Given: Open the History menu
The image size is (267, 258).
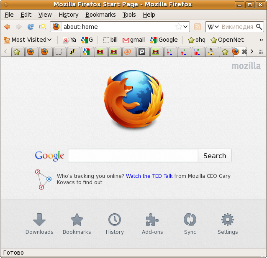Looking at the screenshot, I should pyautogui.click(x=69, y=15).
